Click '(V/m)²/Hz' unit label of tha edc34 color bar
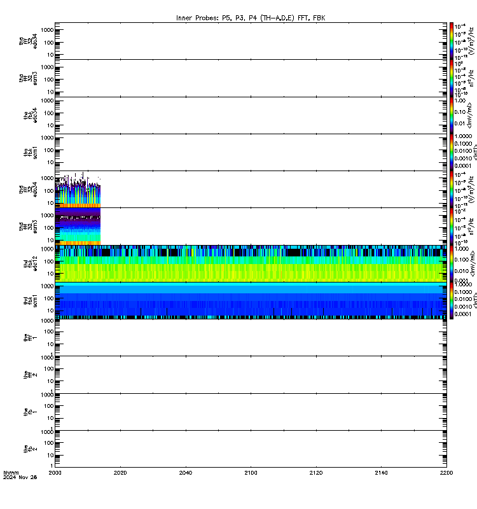Image resolution: width=477 pixels, height=509 pixels. pos(472,41)
